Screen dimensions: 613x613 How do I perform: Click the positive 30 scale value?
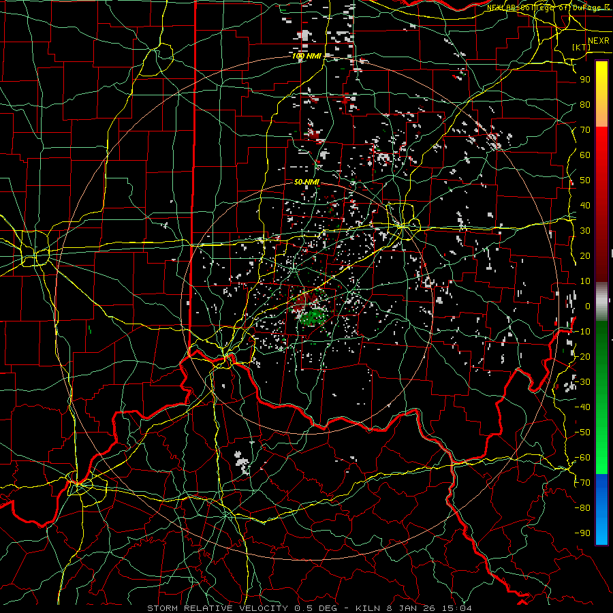(585, 231)
